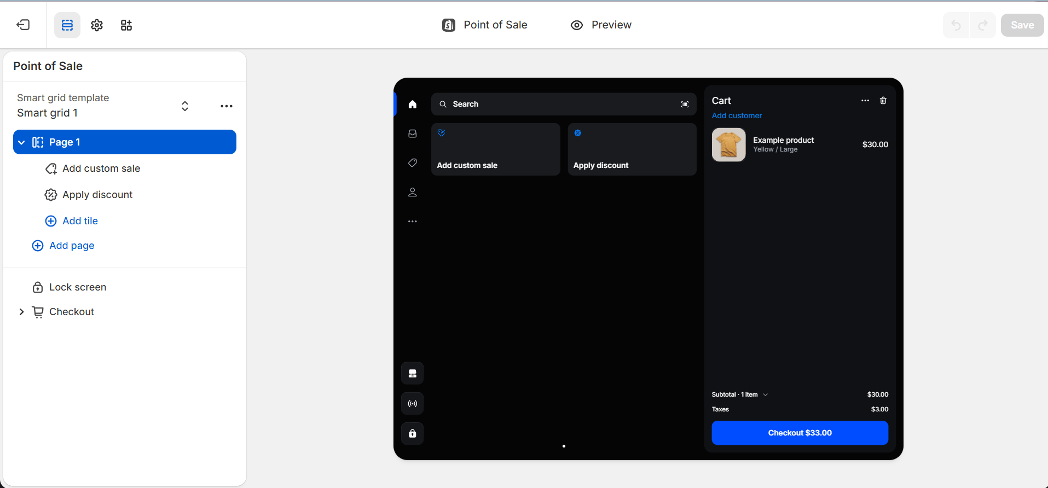The height and width of the screenshot is (488, 1048).
Task: Open the apps grid icon in the toolbar
Action: pyautogui.click(x=126, y=25)
